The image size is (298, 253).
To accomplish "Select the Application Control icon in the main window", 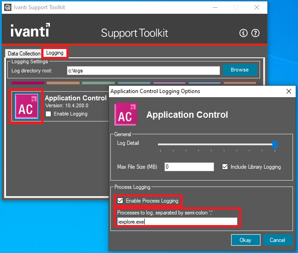I will [x=27, y=106].
